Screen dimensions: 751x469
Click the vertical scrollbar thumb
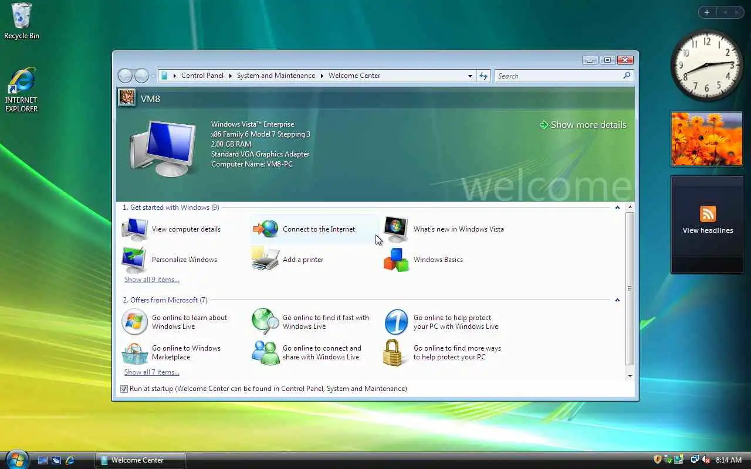(630, 288)
